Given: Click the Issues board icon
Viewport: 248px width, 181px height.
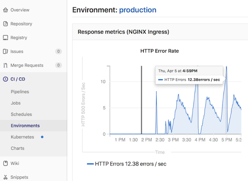Looking at the screenshot, I should [5, 52].
